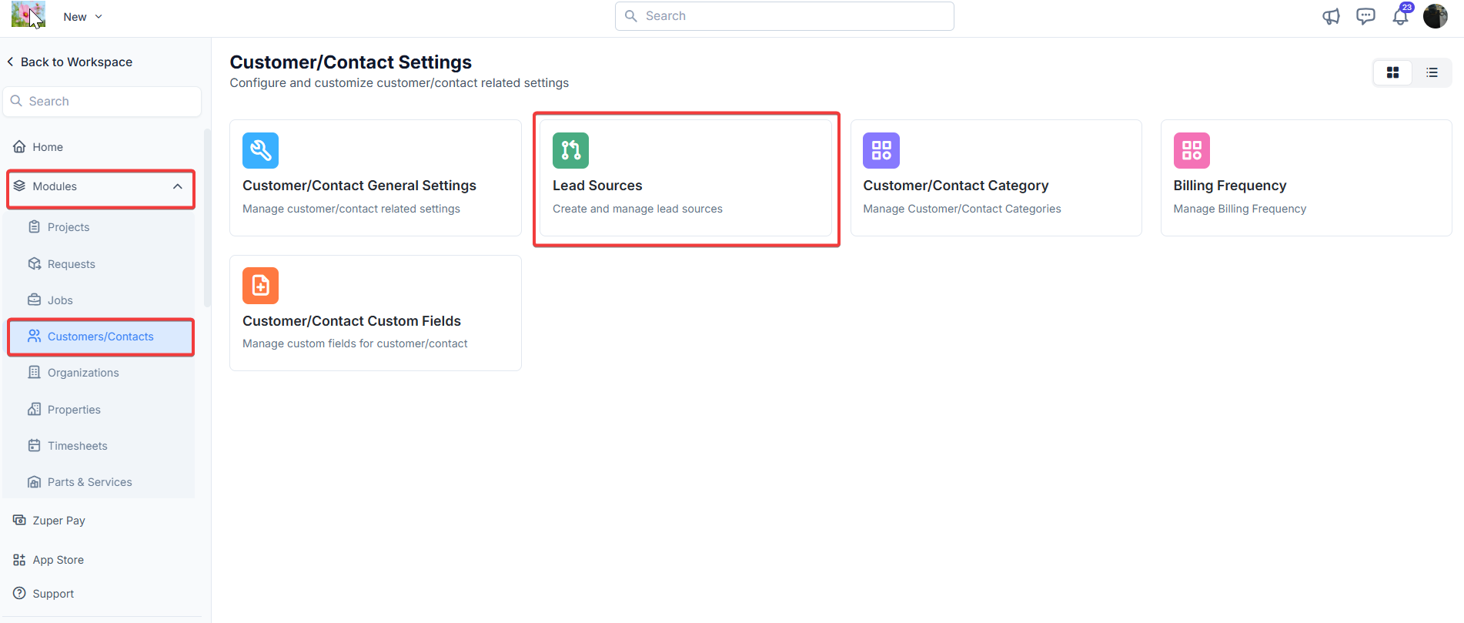
Task: Open the notifications bell icon
Action: point(1401,15)
